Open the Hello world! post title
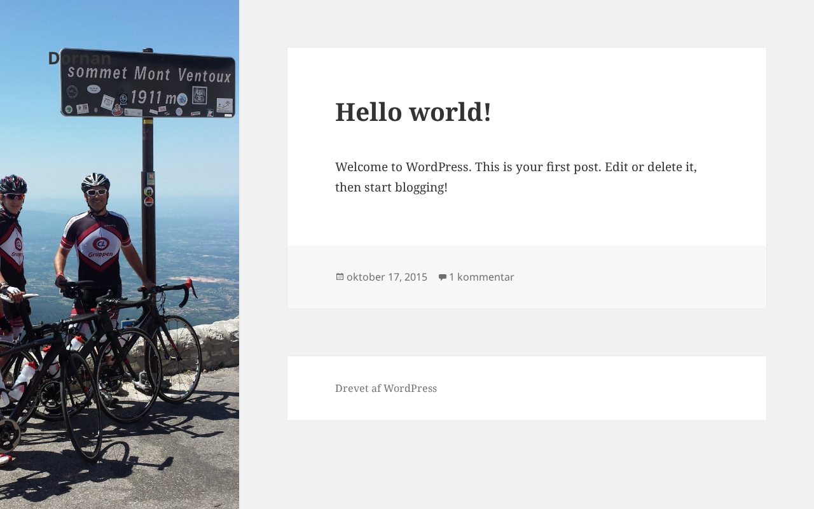This screenshot has width=814, height=509. tap(413, 112)
